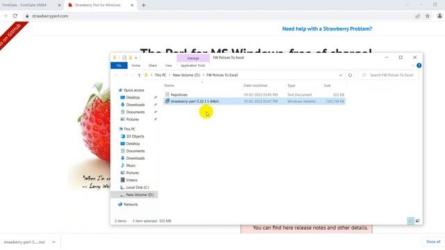
Task: Click 'This PC' in the breadcrumb path
Action: click(161, 75)
